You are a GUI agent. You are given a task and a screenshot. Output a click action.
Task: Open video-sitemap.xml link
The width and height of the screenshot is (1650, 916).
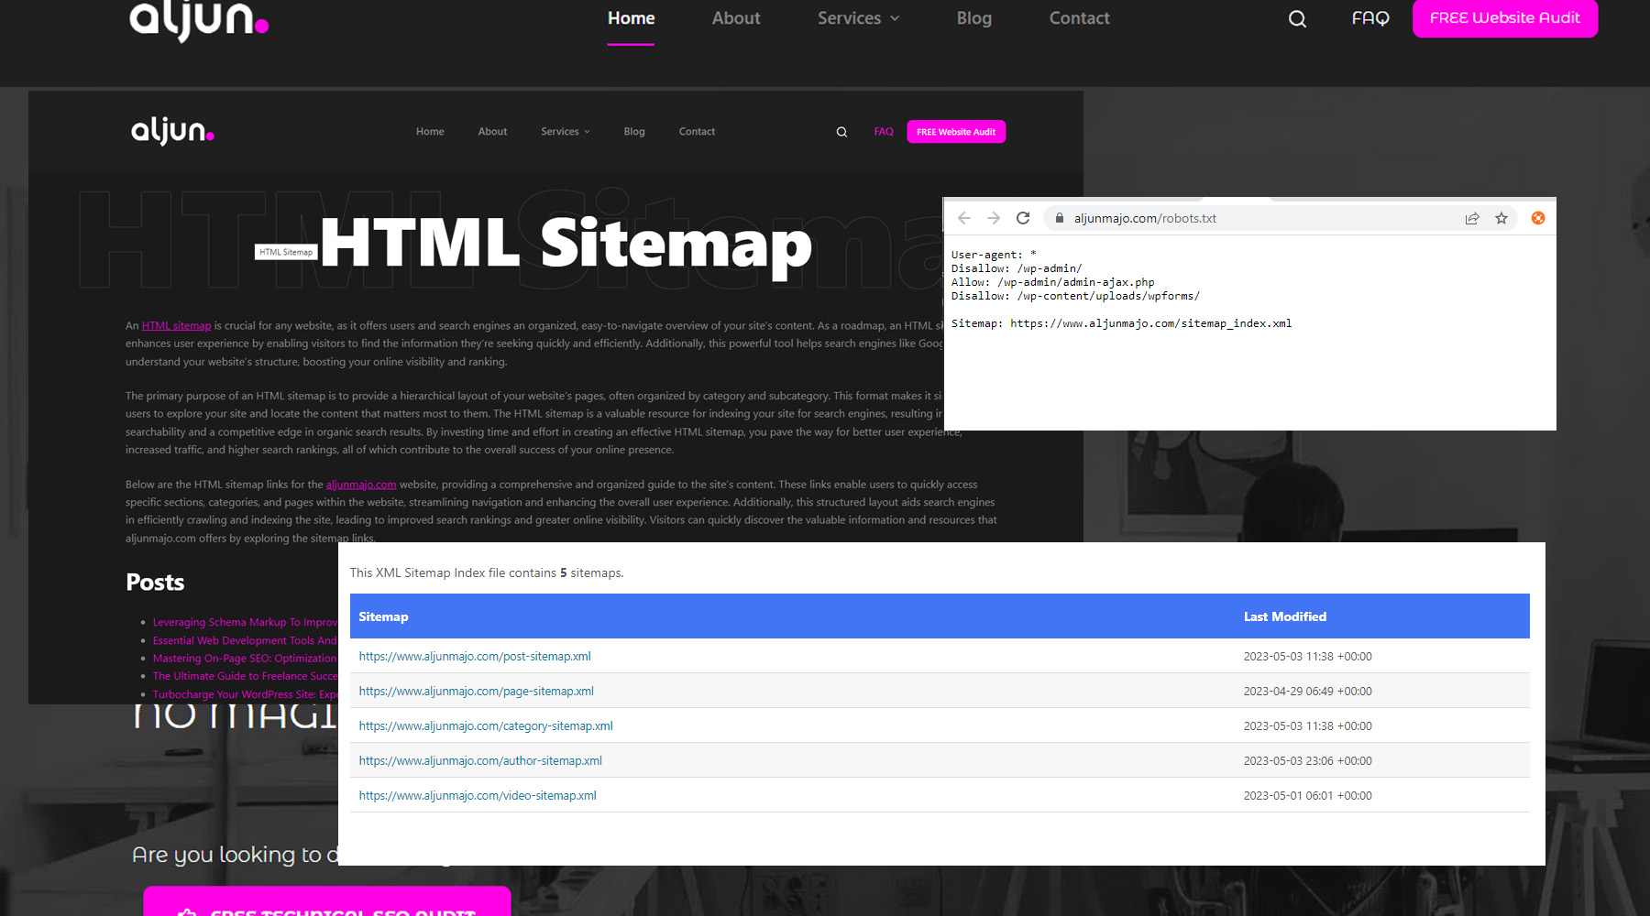click(478, 796)
